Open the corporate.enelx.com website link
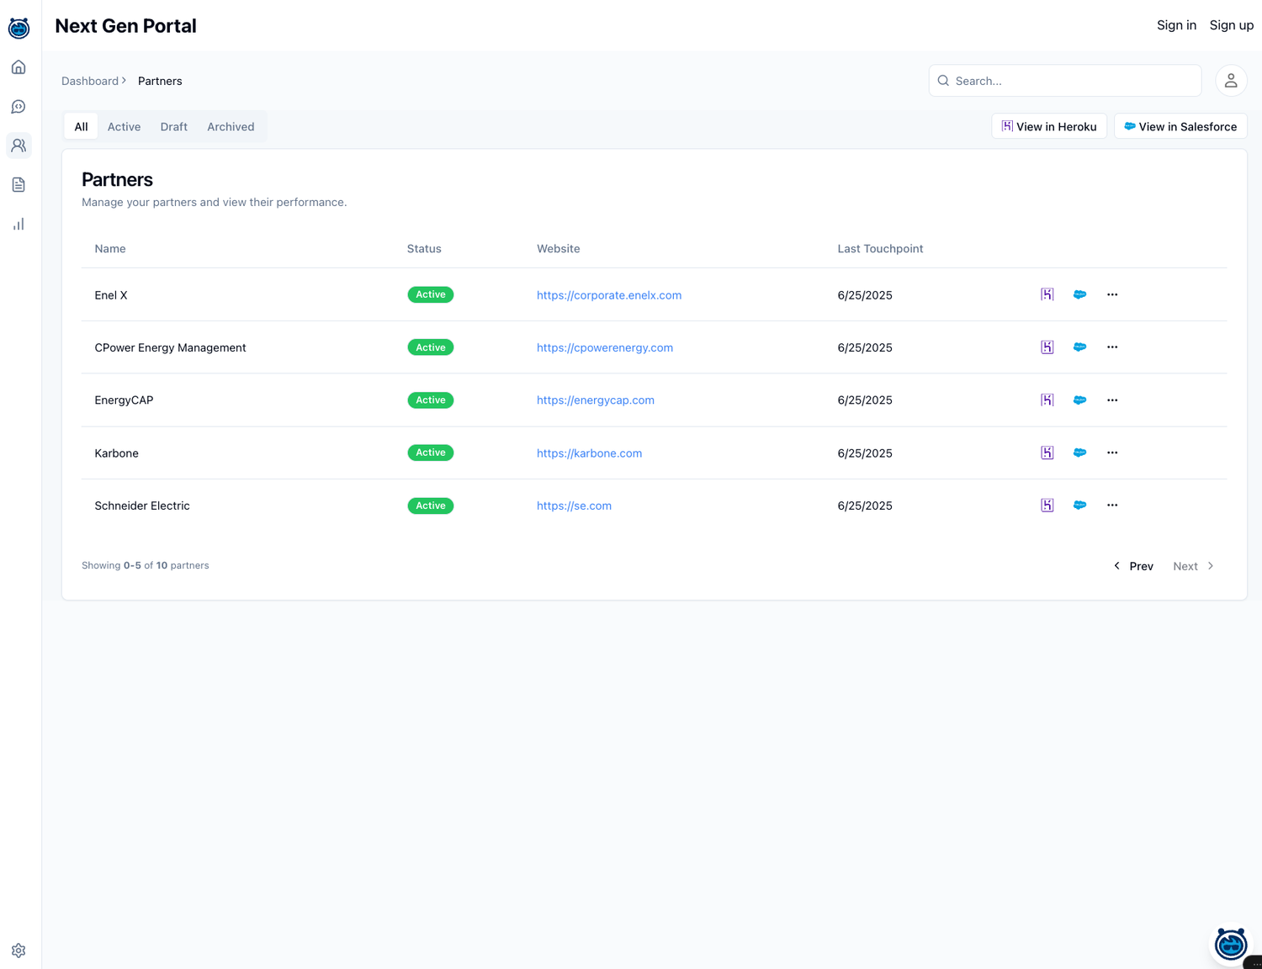 [x=609, y=295]
